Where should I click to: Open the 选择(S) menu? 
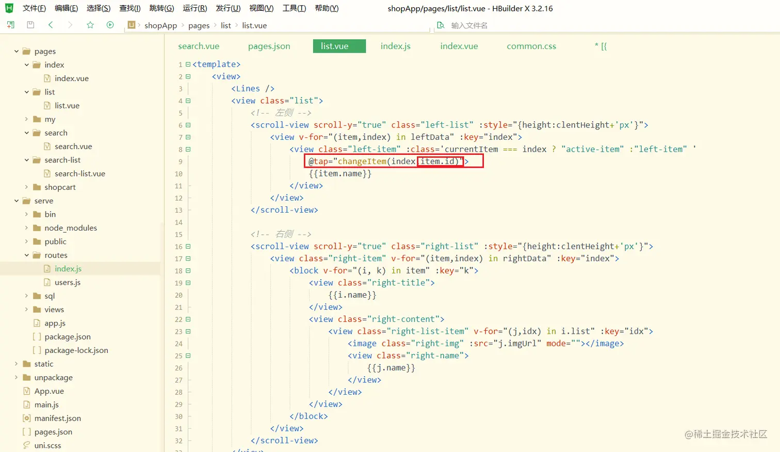point(99,8)
